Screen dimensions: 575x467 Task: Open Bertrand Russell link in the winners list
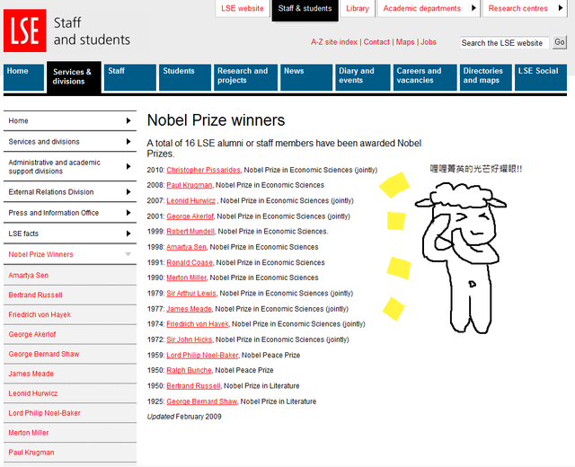pos(193,385)
